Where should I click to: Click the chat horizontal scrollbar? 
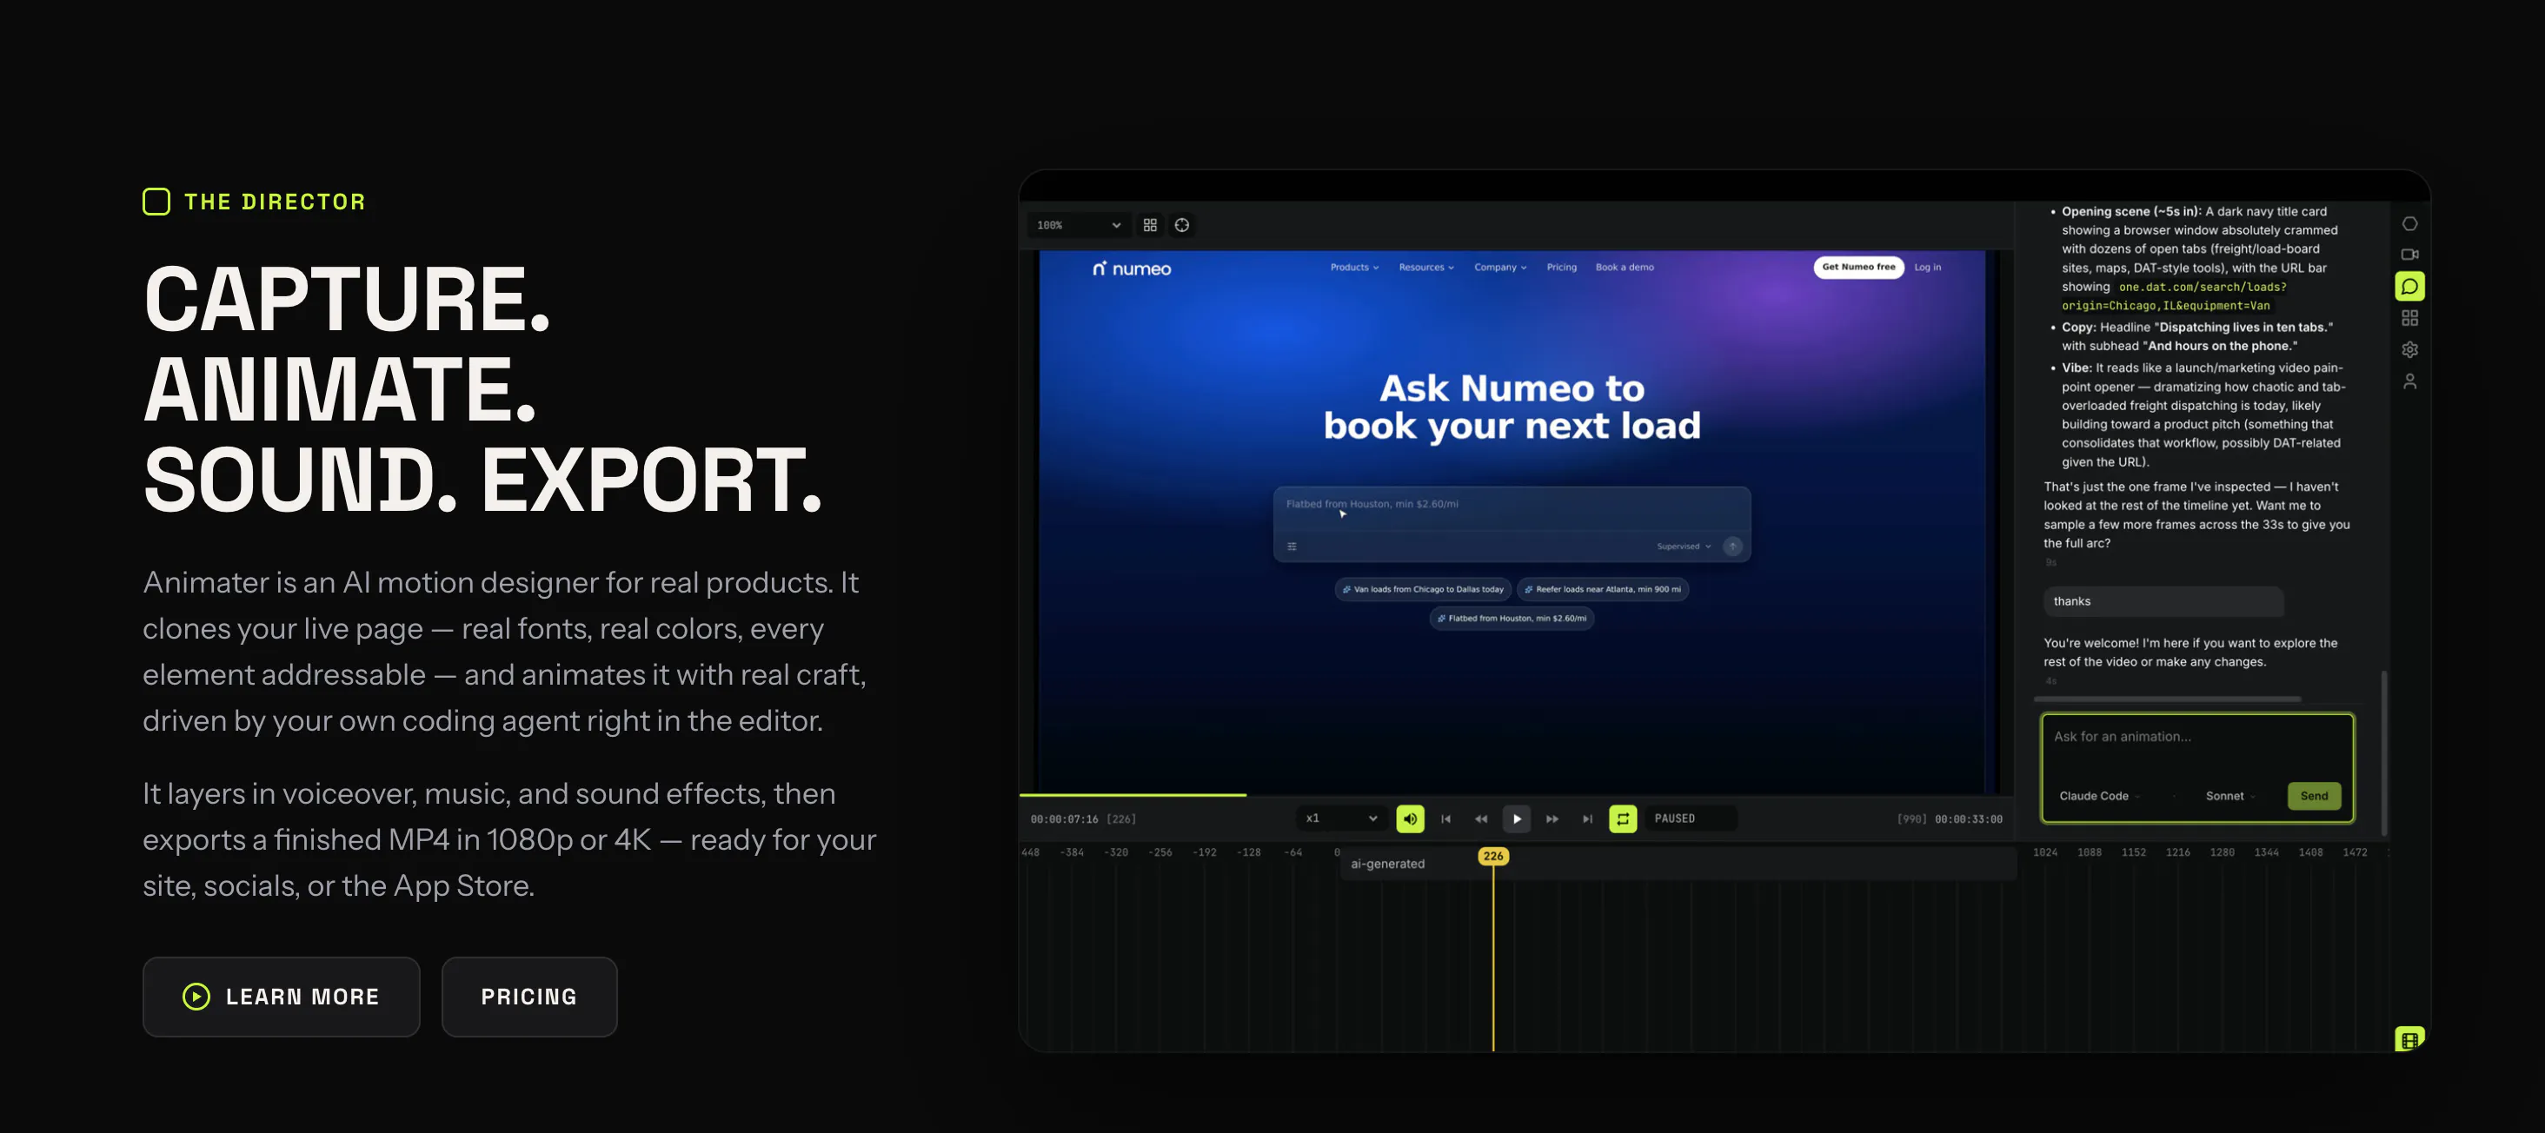pyautogui.click(x=2168, y=699)
